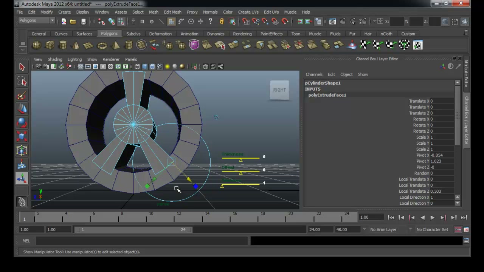Toggle the selection lock icon

pos(222,22)
